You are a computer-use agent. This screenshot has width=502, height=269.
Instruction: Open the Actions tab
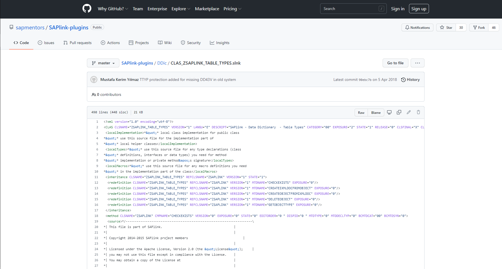coord(110,43)
